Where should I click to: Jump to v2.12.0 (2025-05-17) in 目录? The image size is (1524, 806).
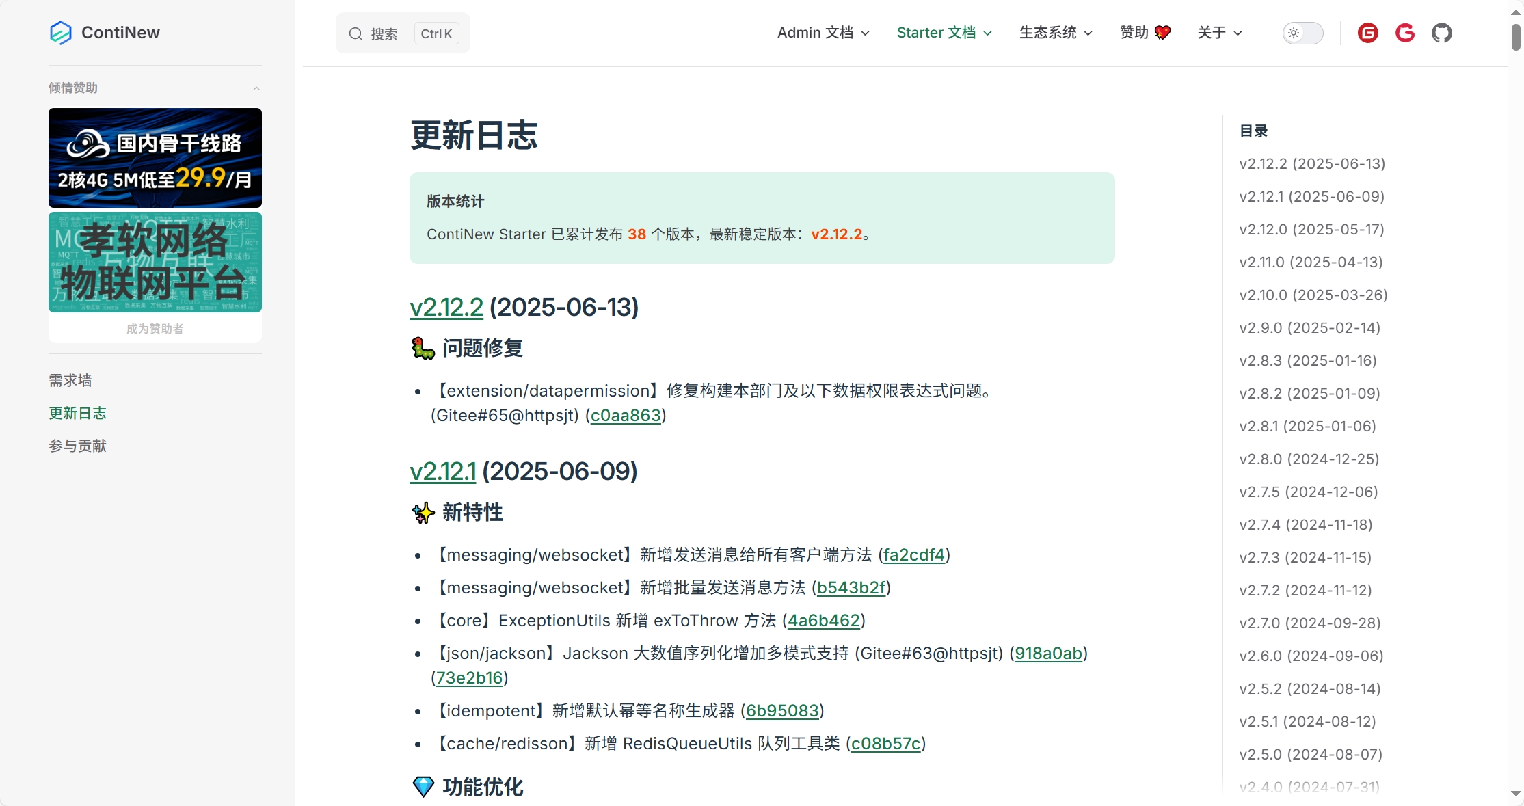[1311, 230]
